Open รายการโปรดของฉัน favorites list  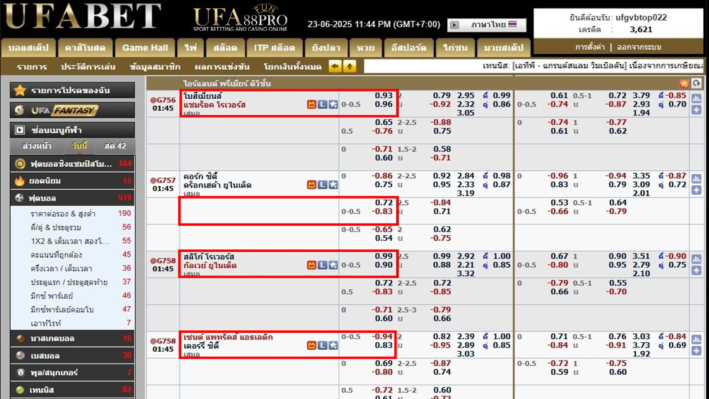(x=72, y=90)
